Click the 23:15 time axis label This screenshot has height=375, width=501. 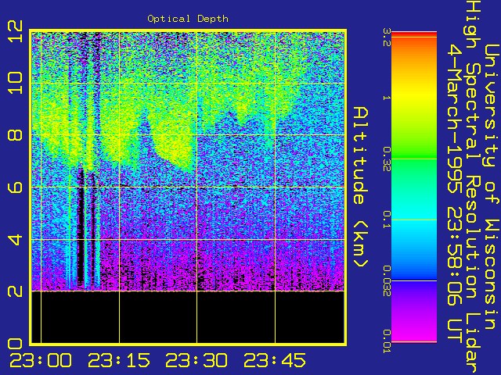point(119,361)
